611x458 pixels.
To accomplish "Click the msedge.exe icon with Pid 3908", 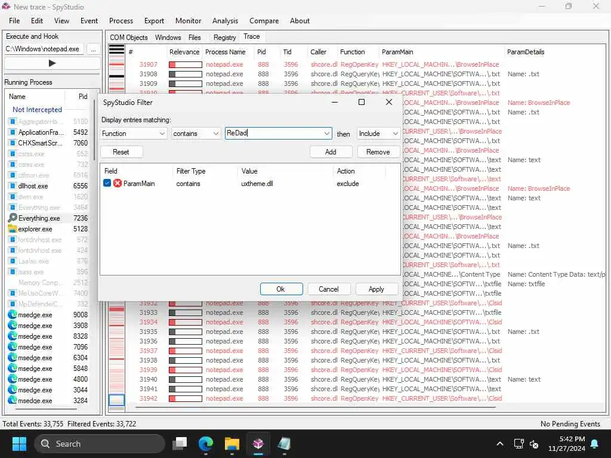I will click(13, 325).
